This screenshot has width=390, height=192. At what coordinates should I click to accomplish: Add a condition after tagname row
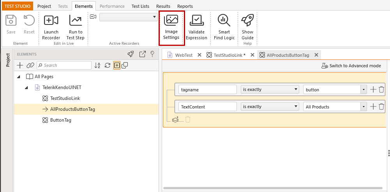[x=373, y=89]
